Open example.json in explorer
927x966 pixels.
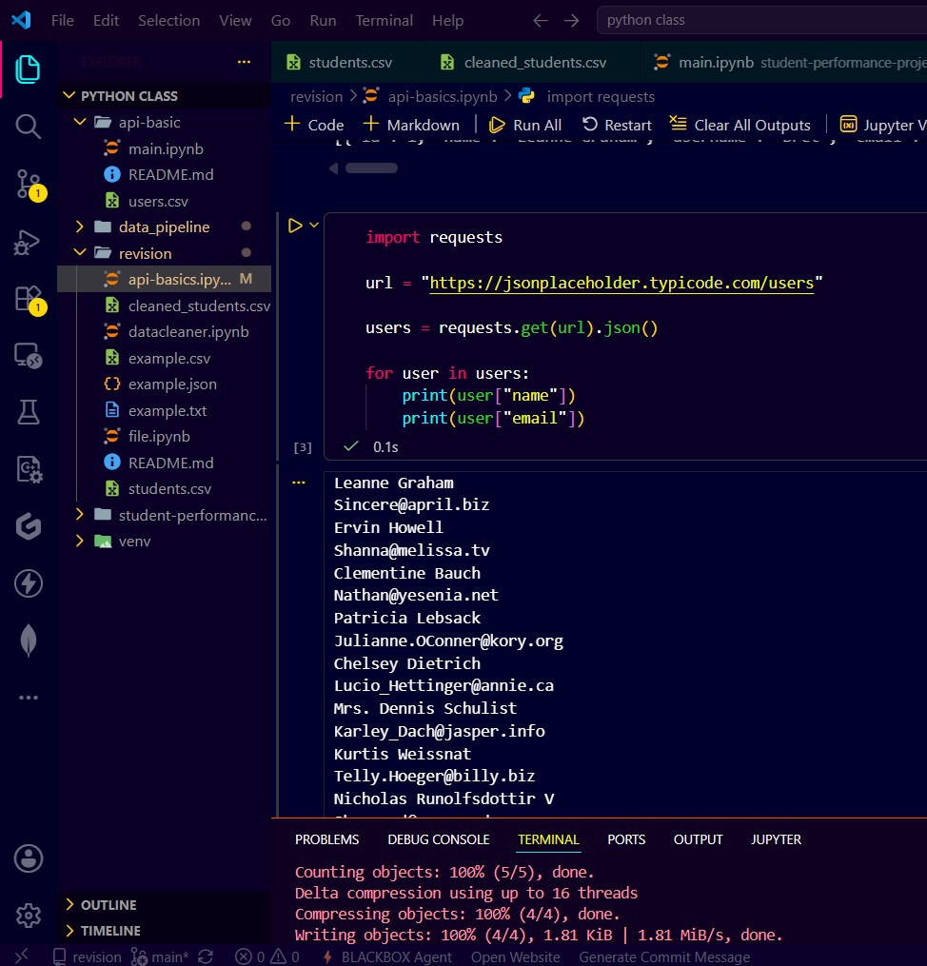172,384
